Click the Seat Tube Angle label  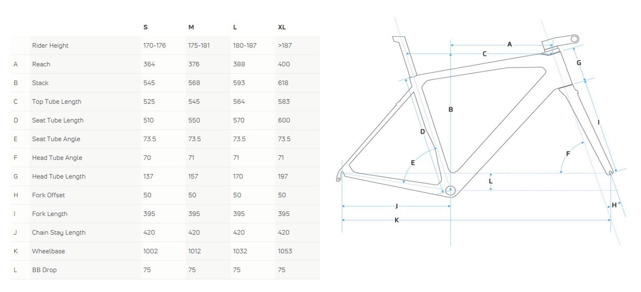point(56,139)
